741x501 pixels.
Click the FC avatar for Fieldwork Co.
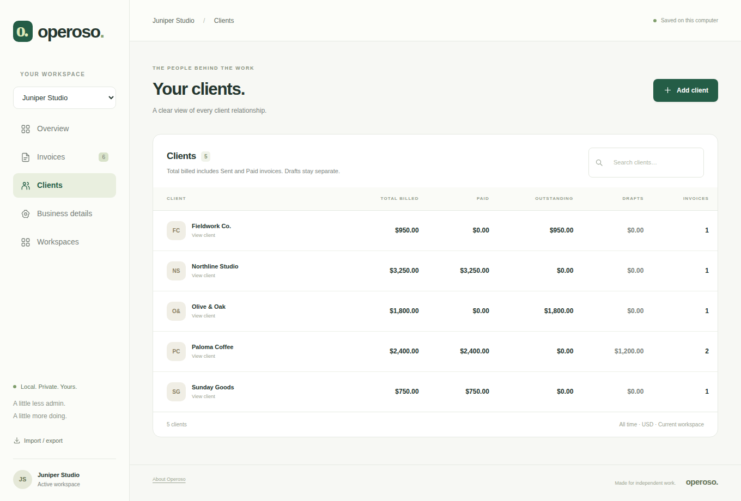pos(176,230)
